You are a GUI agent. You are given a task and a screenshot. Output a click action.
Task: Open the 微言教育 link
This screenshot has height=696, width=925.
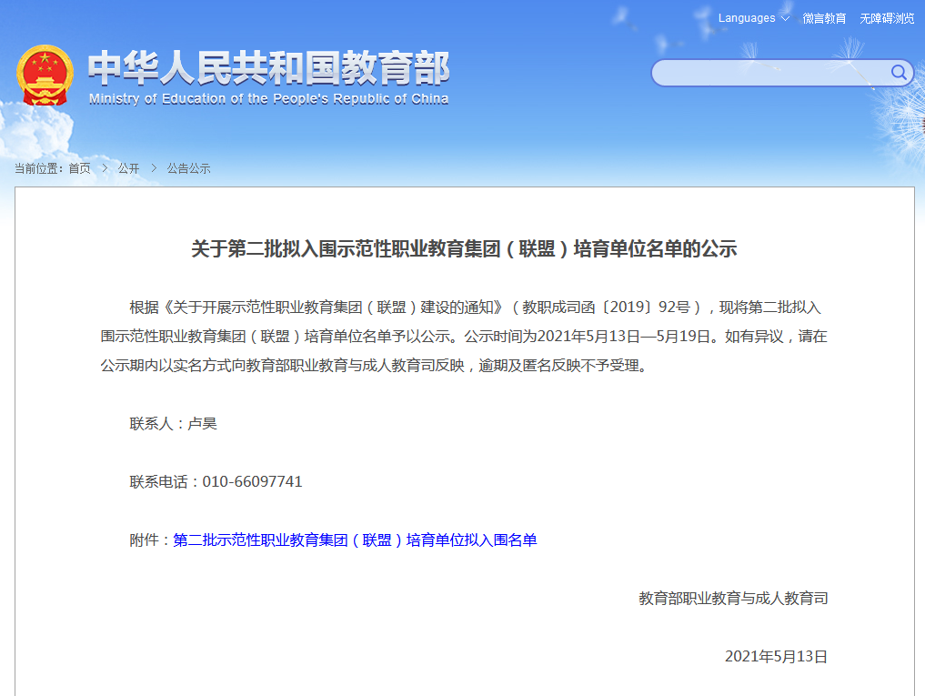point(824,18)
